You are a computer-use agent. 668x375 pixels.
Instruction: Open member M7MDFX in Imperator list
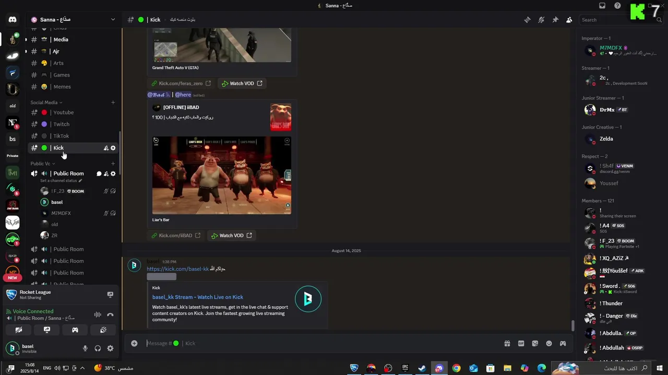(621, 51)
